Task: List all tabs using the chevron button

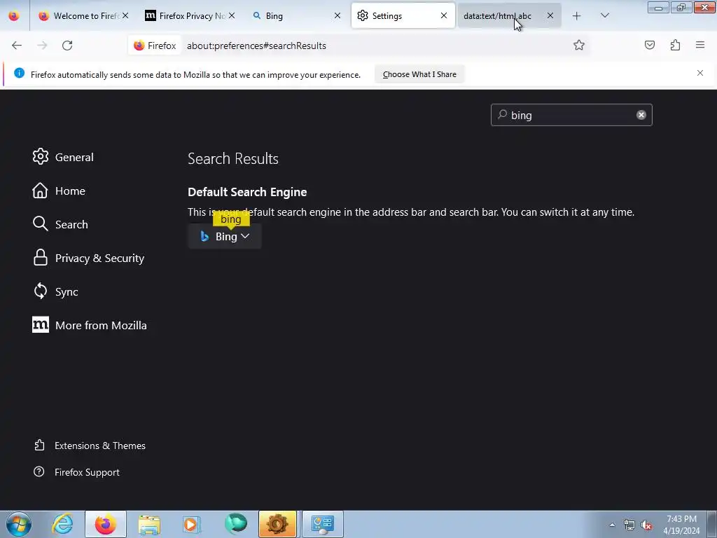Action: (604, 16)
